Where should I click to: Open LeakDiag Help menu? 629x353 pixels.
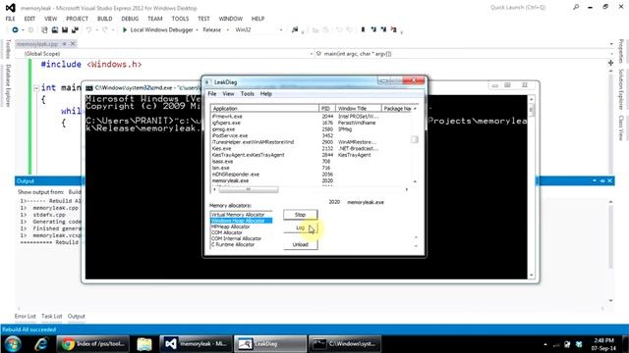coord(266,94)
